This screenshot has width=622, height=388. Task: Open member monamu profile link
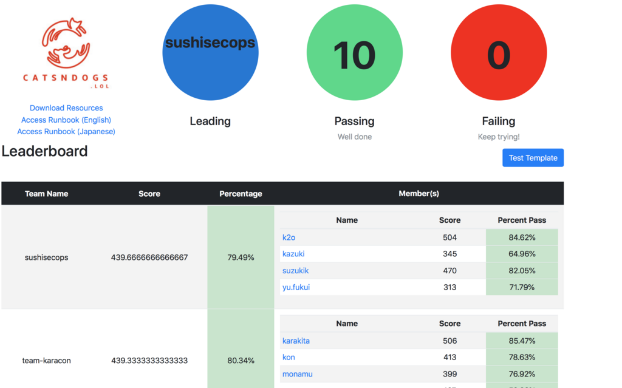(298, 373)
